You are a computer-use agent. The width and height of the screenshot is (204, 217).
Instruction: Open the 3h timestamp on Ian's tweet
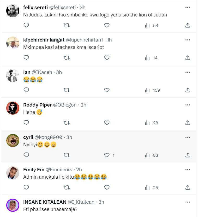pos(59,72)
